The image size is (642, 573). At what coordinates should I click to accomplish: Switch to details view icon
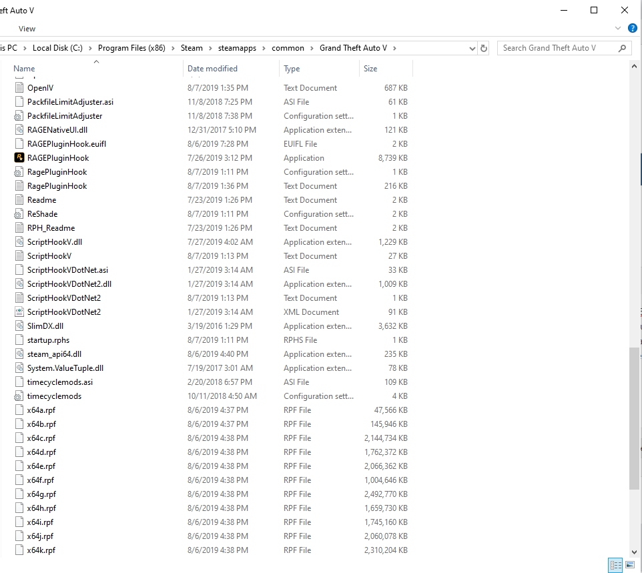(x=615, y=565)
